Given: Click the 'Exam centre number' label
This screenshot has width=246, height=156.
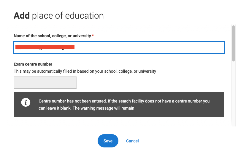Looking at the screenshot, I should point(33,64).
